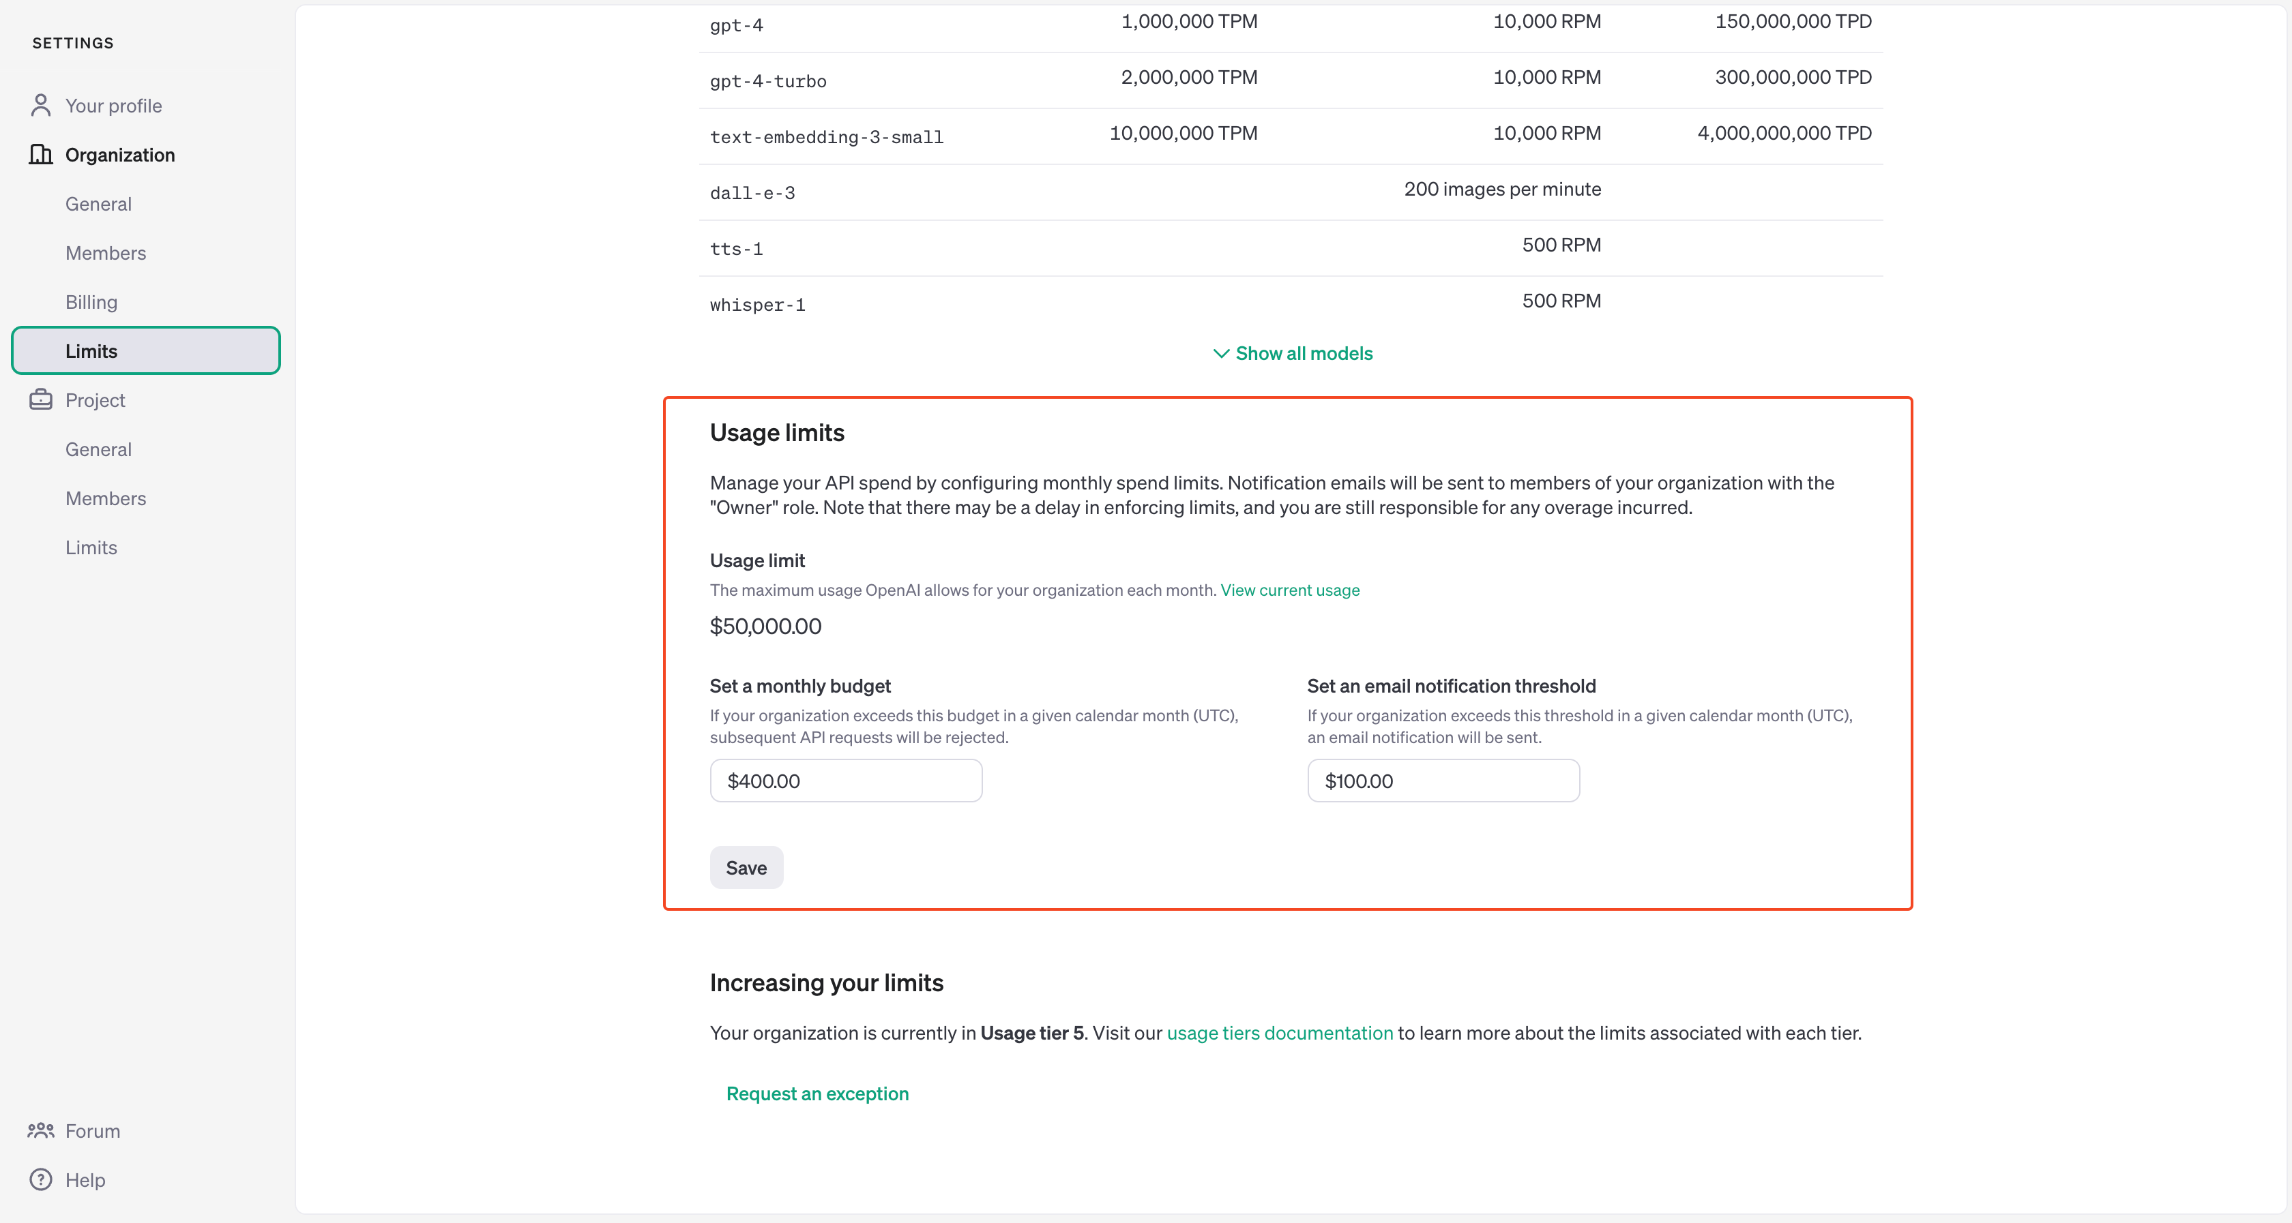Click the chevron beside Show all models
Viewport: 2292px width, 1223px height.
pyautogui.click(x=1221, y=354)
